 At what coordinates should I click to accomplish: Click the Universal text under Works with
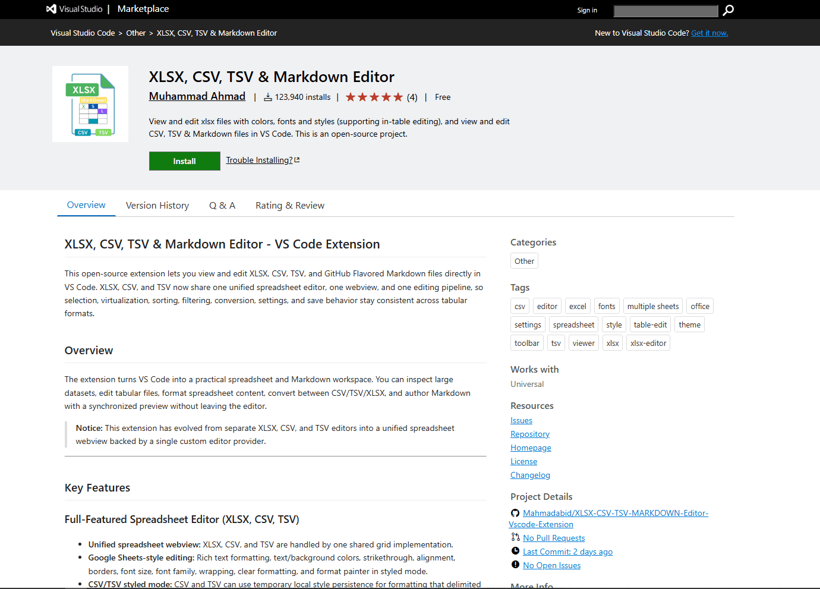(527, 384)
